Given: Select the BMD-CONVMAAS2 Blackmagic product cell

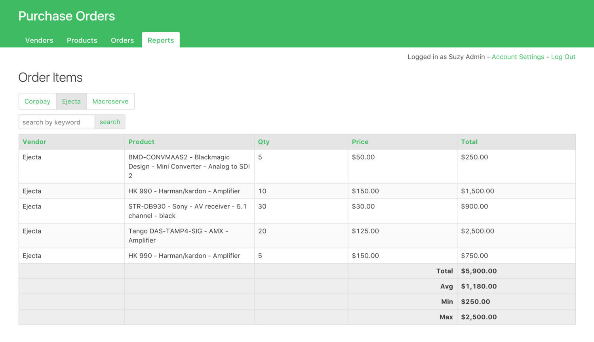Looking at the screenshot, I should point(189,166).
